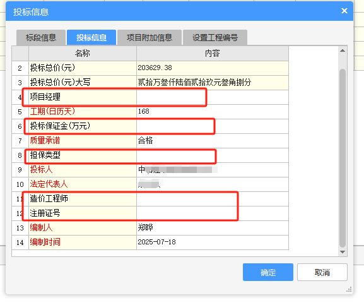Image resolution: width=364 pixels, height=305 pixels.
Task: Confirm with the 确定 button
Action: click(268, 272)
